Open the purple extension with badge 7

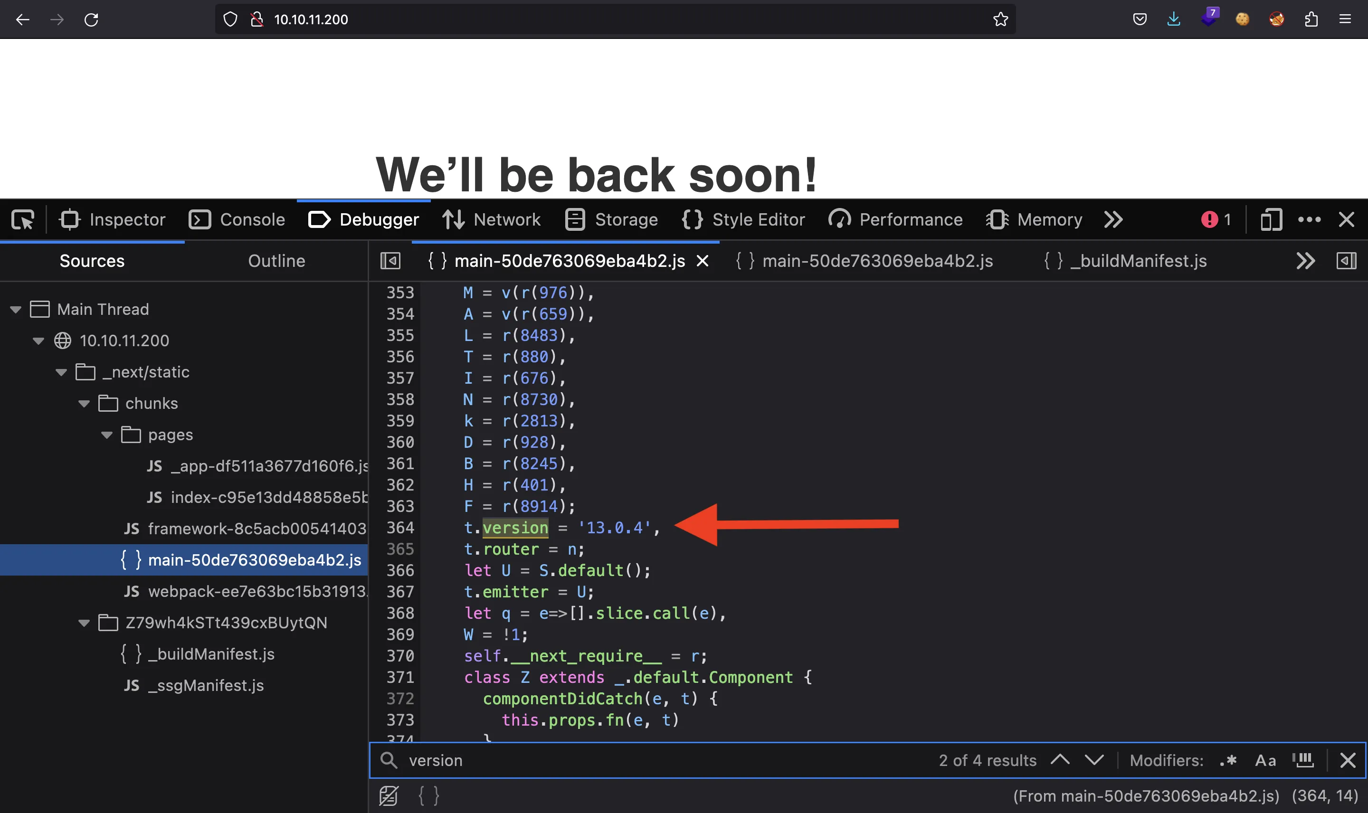(x=1209, y=18)
